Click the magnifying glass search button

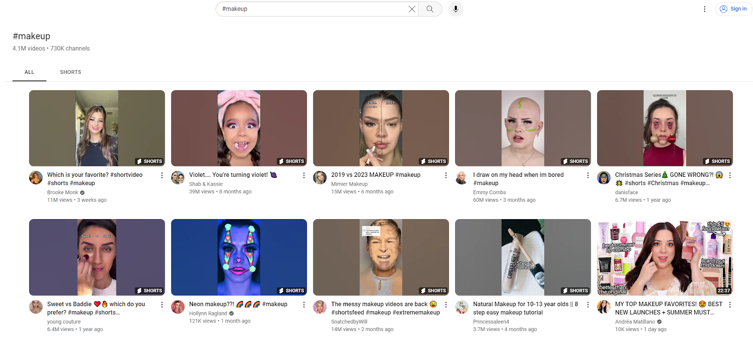tap(430, 9)
